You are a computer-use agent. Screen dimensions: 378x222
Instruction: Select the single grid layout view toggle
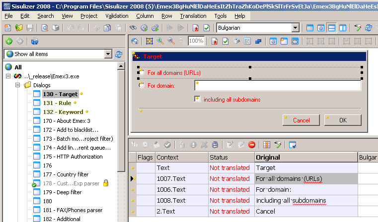coord(310,28)
